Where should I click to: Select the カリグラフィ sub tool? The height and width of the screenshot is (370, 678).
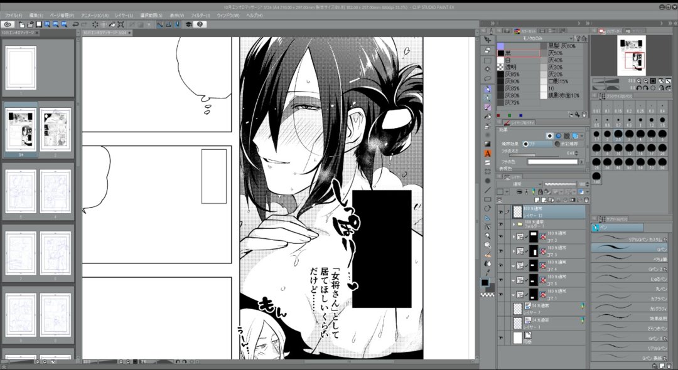click(629, 307)
